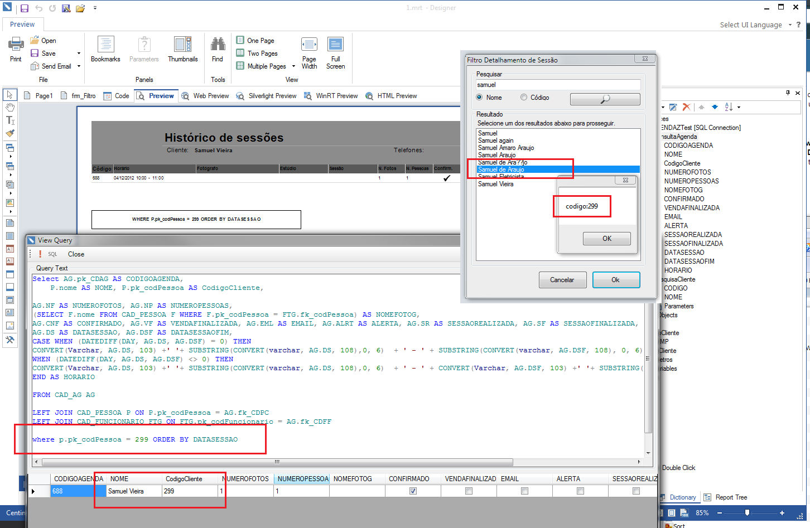The image size is (810, 528).
Task: Open Select UI Language dropdown
Action: (790, 25)
